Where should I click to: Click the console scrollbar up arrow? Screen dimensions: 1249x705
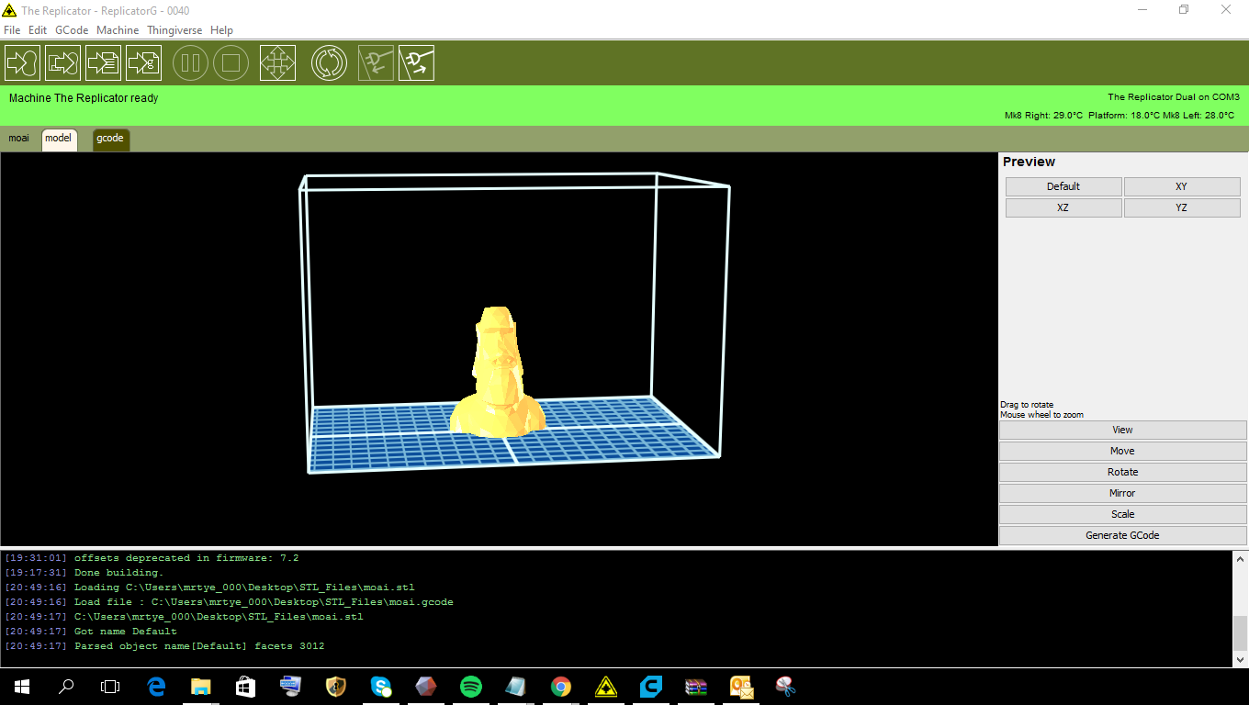[1241, 558]
